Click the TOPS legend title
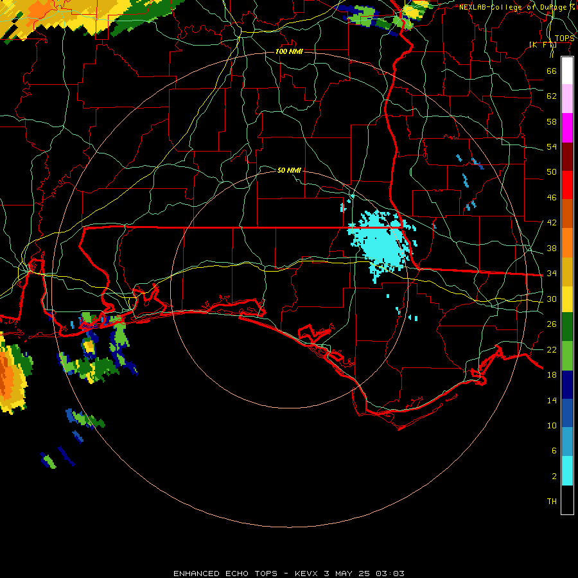This screenshot has height=578, width=578. [x=565, y=39]
